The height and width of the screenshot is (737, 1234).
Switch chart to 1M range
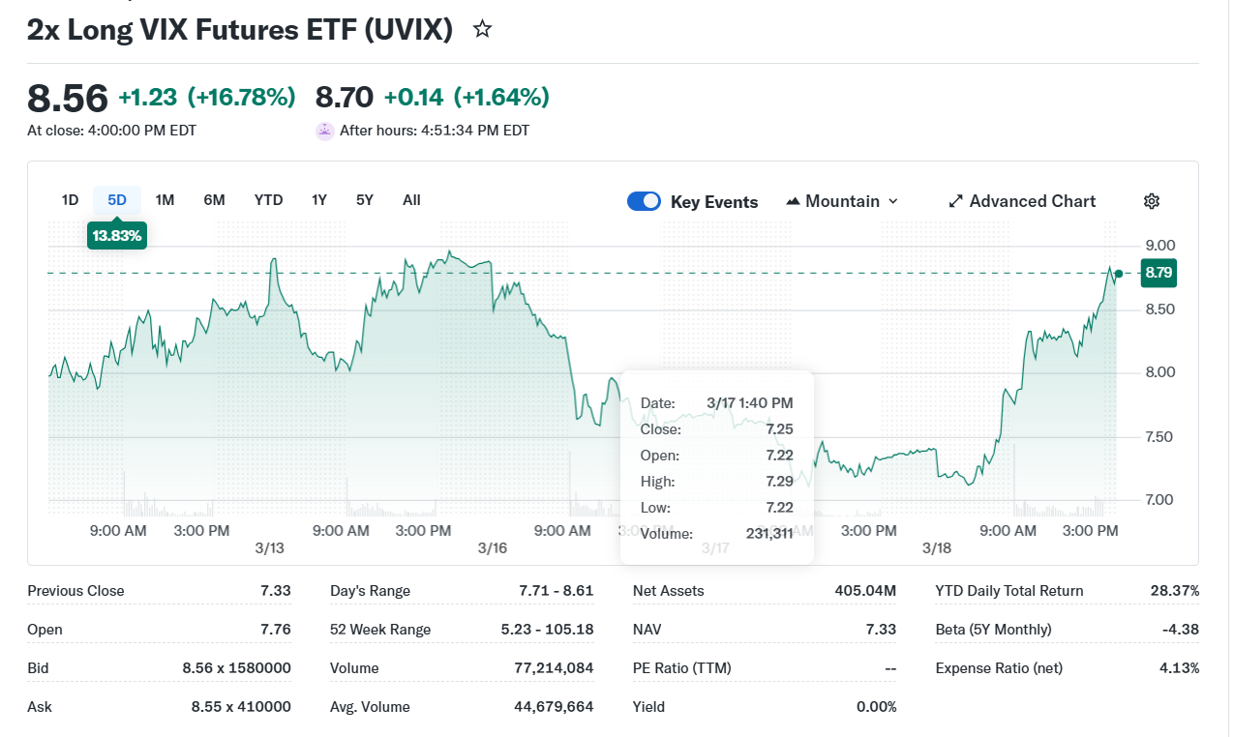click(165, 200)
